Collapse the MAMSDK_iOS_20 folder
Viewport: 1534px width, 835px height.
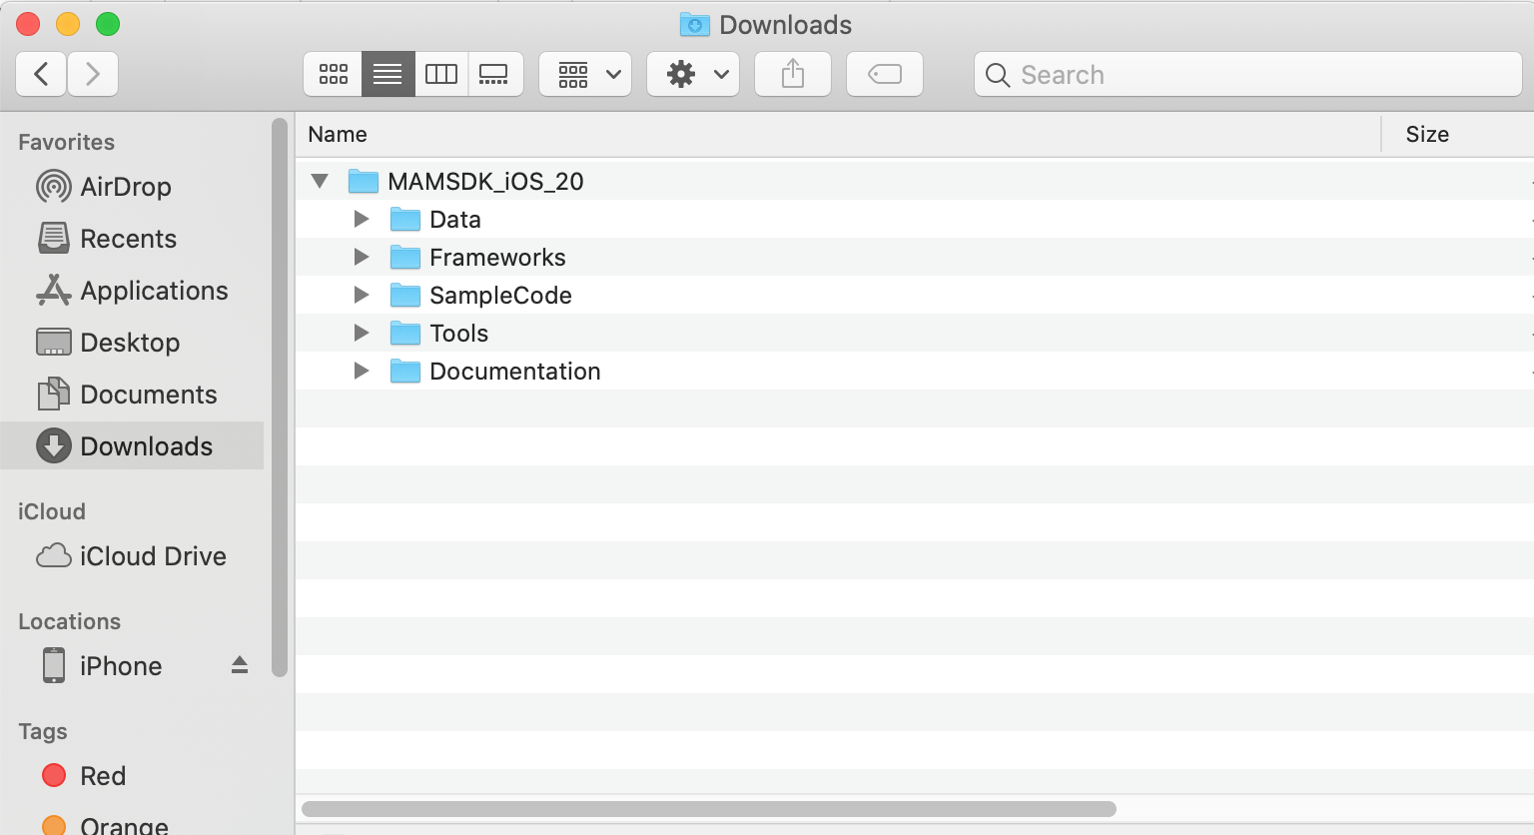click(x=320, y=181)
